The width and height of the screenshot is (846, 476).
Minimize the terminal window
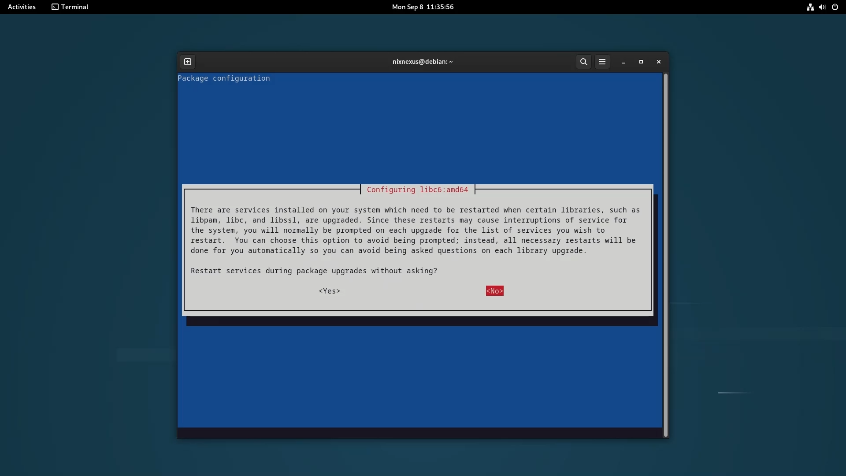[623, 62]
